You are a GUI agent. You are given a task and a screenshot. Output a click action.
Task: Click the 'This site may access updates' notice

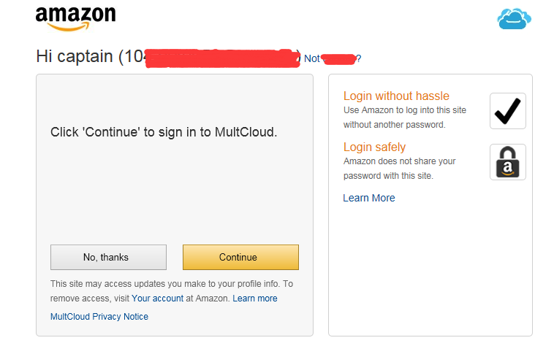click(171, 283)
